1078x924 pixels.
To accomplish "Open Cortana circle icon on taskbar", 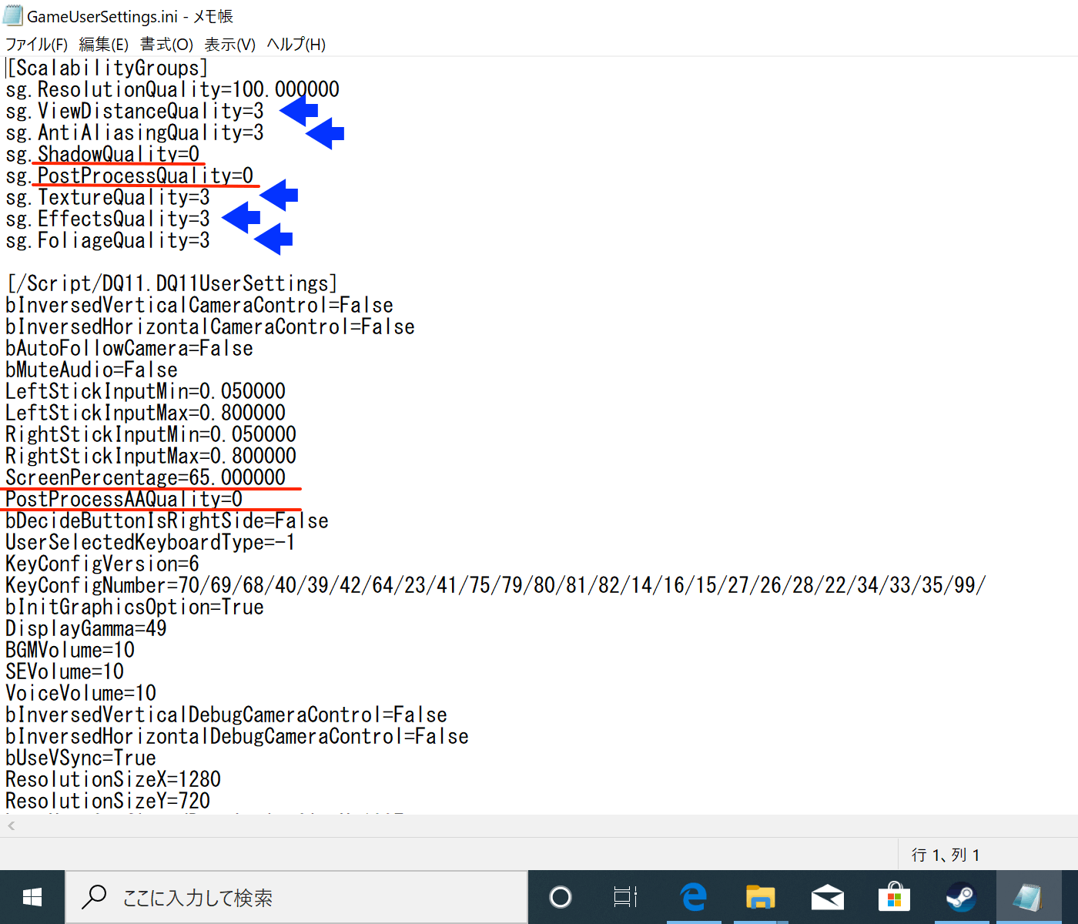I will [561, 897].
